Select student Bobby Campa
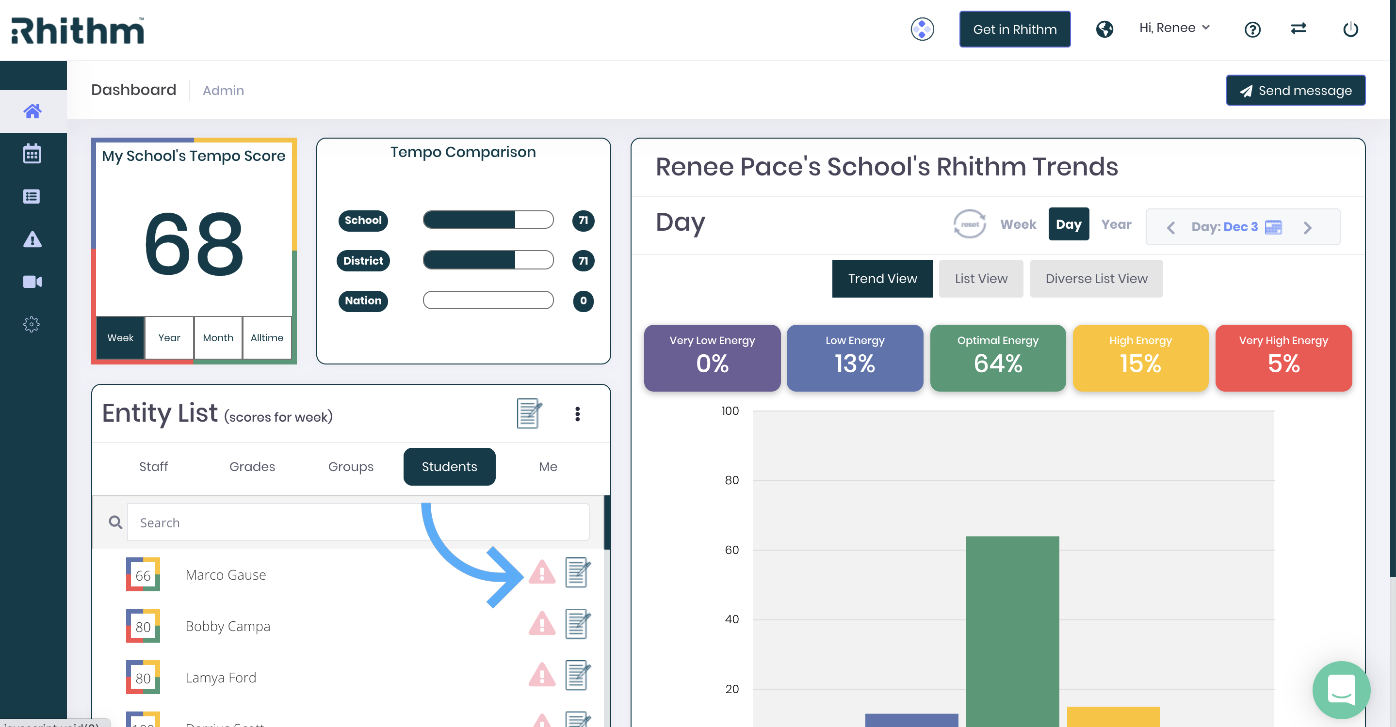Screen dimensions: 1396x727 coord(227,626)
